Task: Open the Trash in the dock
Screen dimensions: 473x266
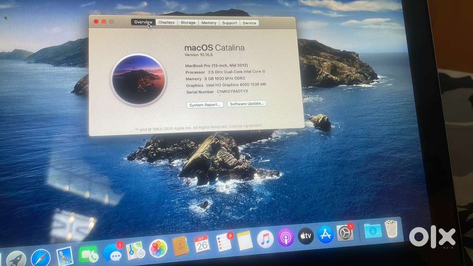Action: 391,229
